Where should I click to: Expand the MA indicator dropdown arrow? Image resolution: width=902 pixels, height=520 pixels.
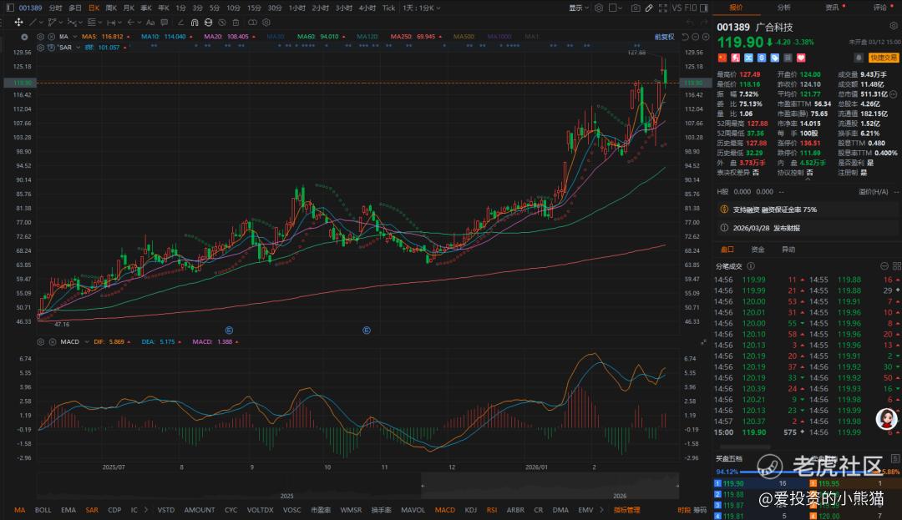point(75,37)
